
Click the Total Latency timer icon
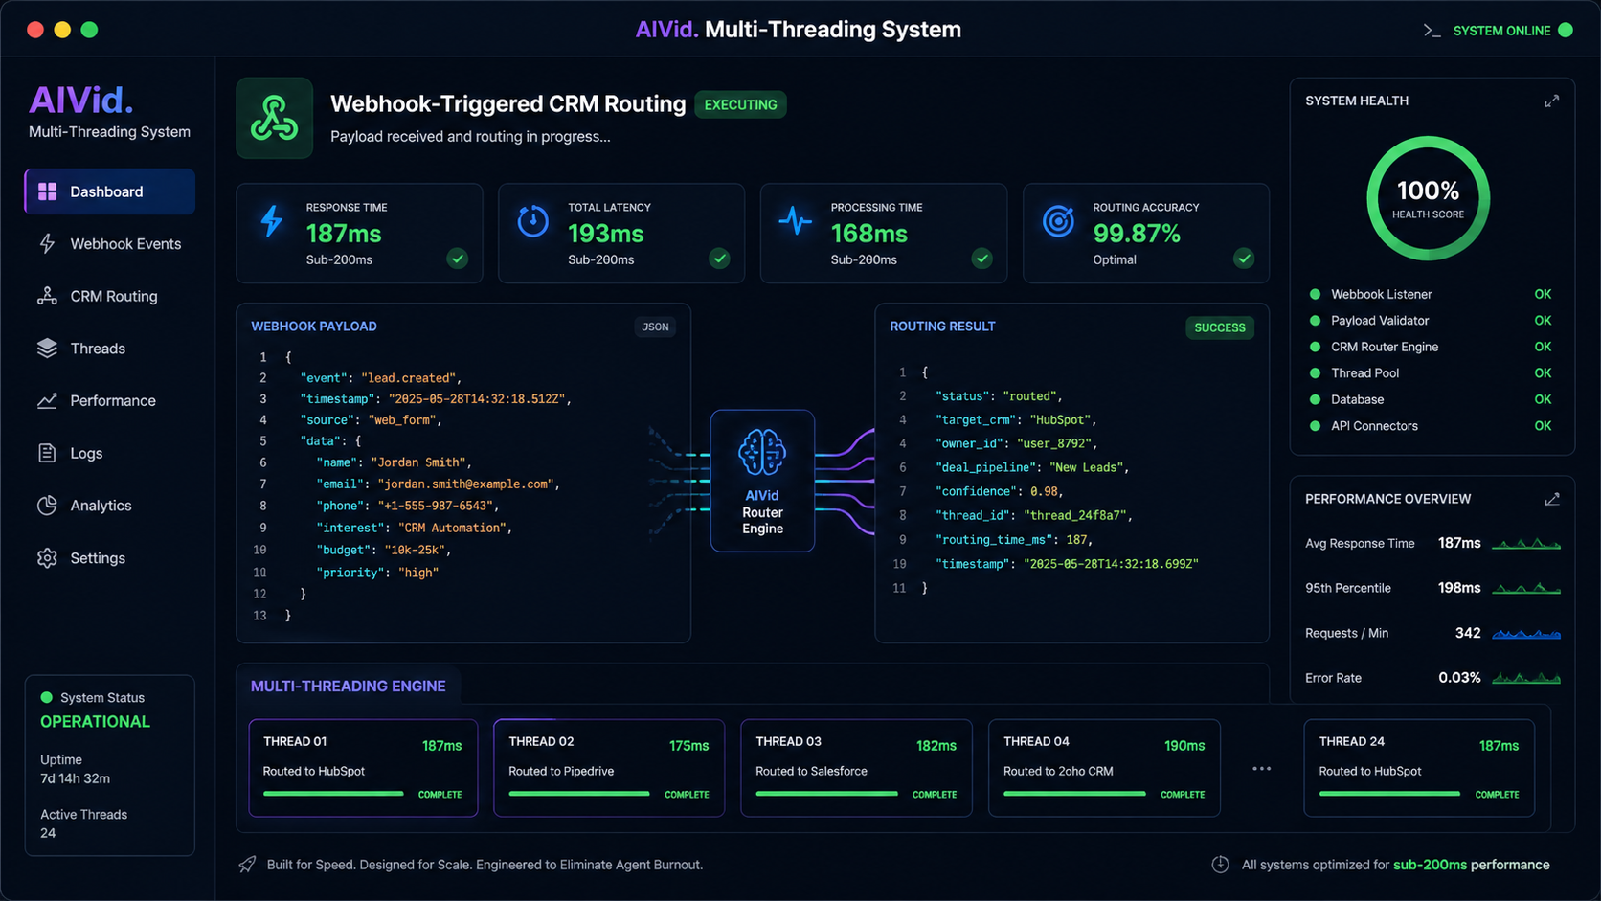[533, 221]
